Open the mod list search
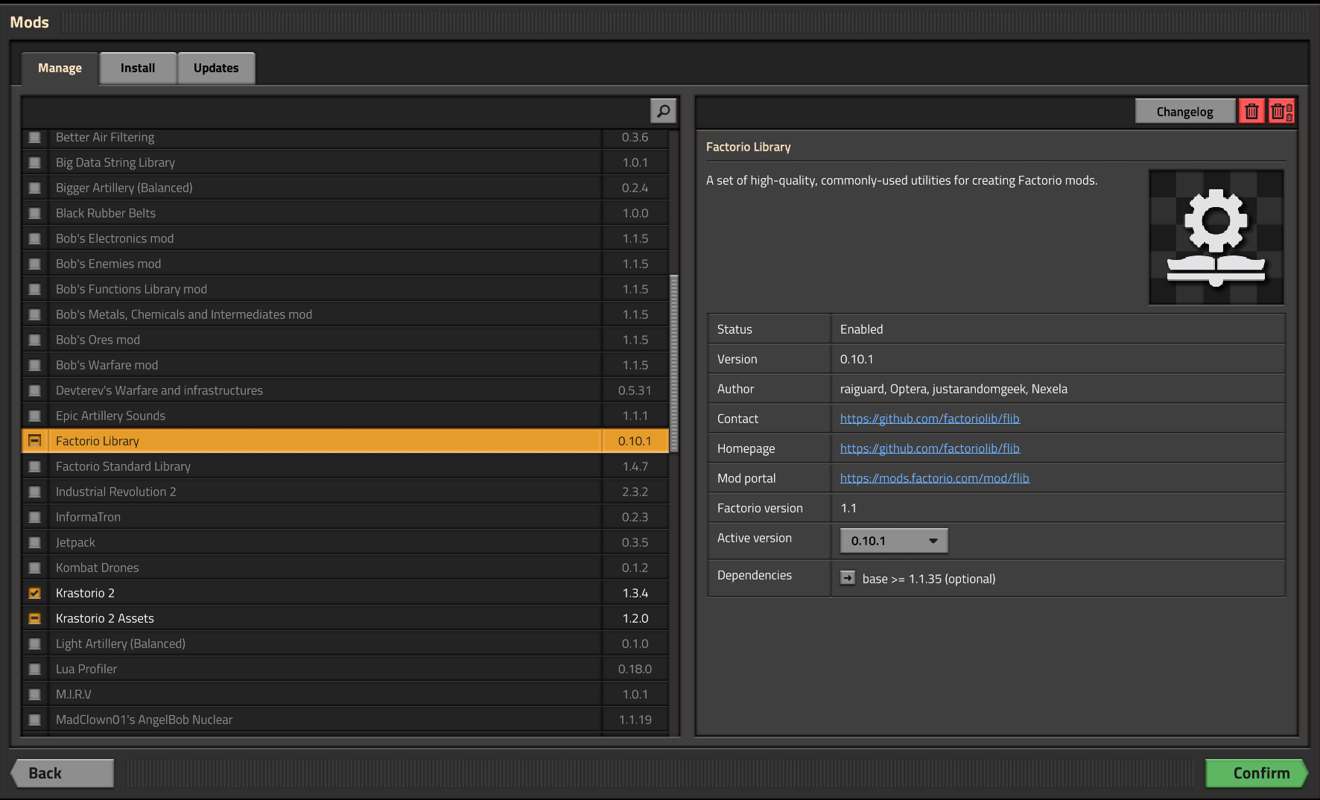The image size is (1320, 800). (663, 111)
